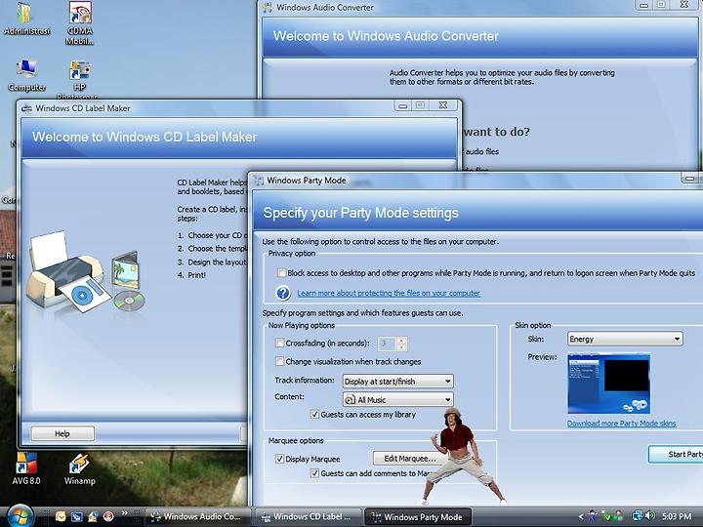The width and height of the screenshot is (703, 527).
Task: Click the 5:03 PM taskbar clock
Action: coord(677,516)
